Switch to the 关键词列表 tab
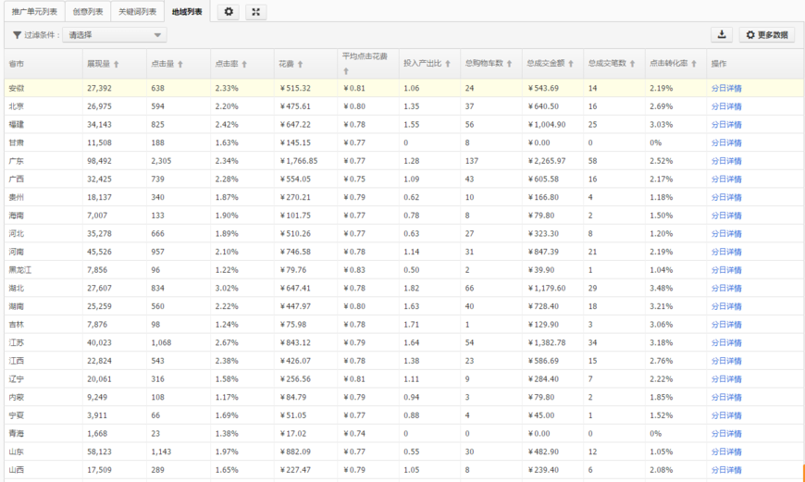This screenshot has height=482, width=805. [x=137, y=12]
